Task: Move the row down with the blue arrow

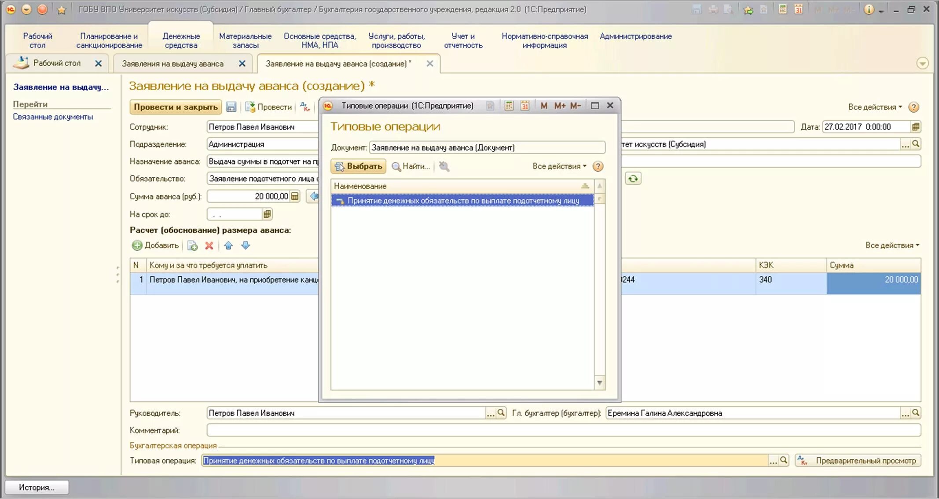Action: click(246, 246)
